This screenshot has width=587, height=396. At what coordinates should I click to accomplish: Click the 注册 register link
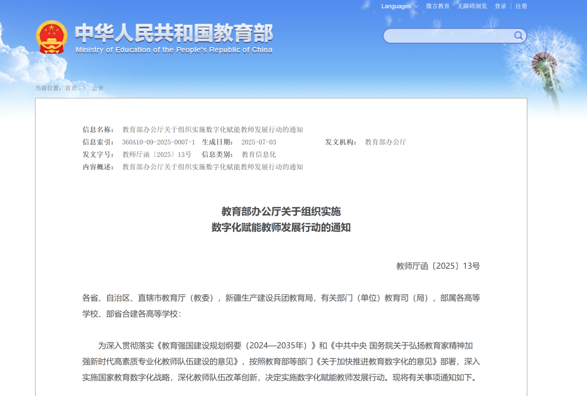[x=521, y=6]
